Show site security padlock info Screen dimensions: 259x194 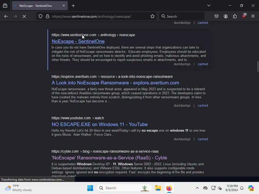pos(48,16)
